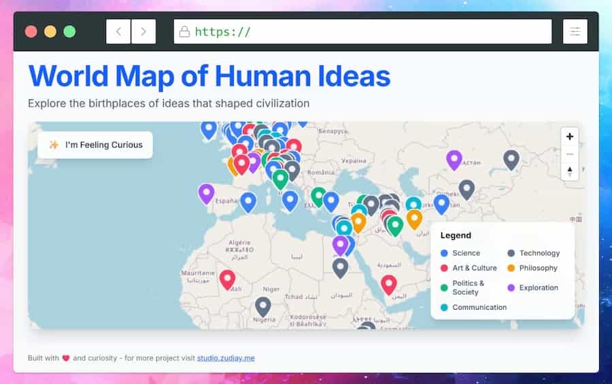Screen dimensions: 612x384
Task: Click the Explore the birthplaces subtitle
Action: tap(169, 103)
